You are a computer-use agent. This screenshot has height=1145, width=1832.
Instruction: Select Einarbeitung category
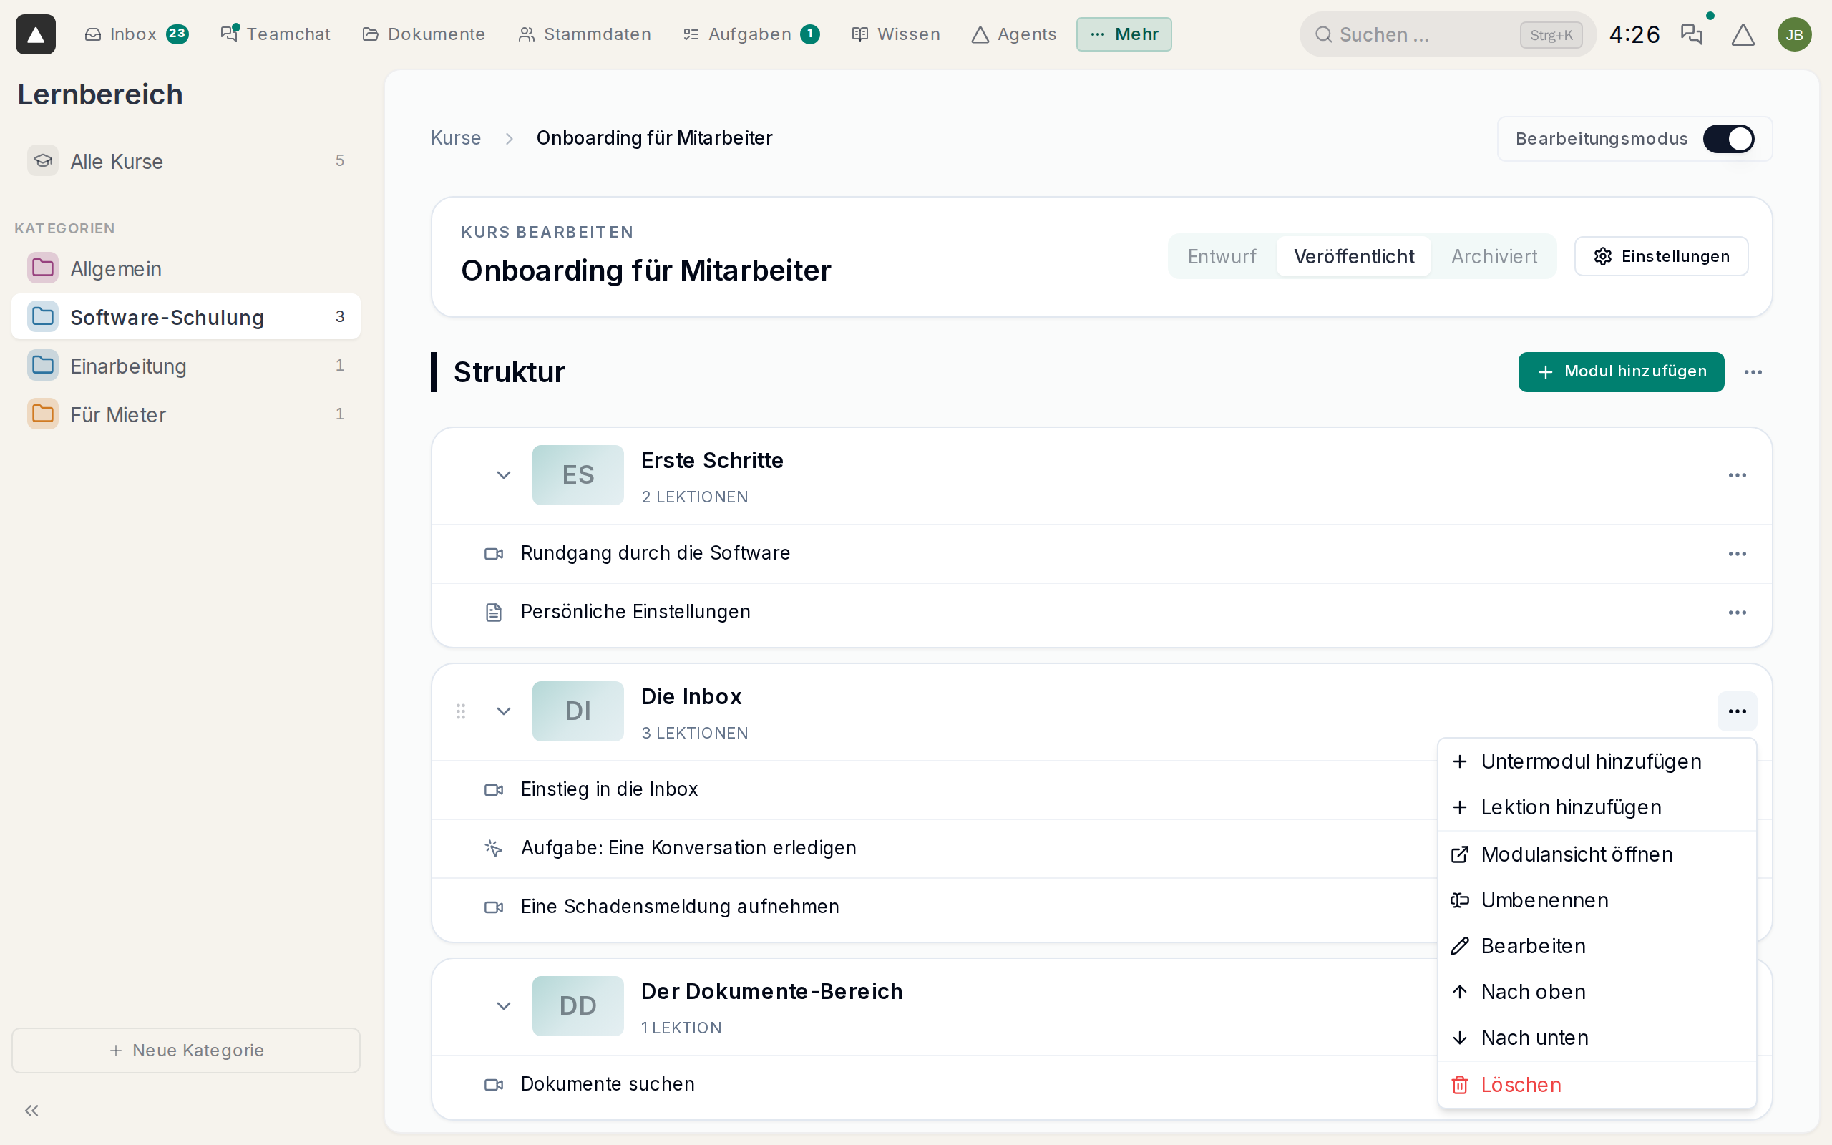(185, 366)
